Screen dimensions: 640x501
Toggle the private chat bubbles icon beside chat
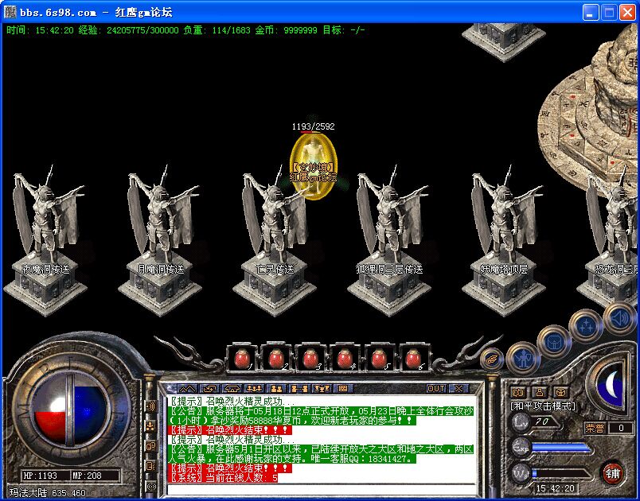[x=150, y=446]
